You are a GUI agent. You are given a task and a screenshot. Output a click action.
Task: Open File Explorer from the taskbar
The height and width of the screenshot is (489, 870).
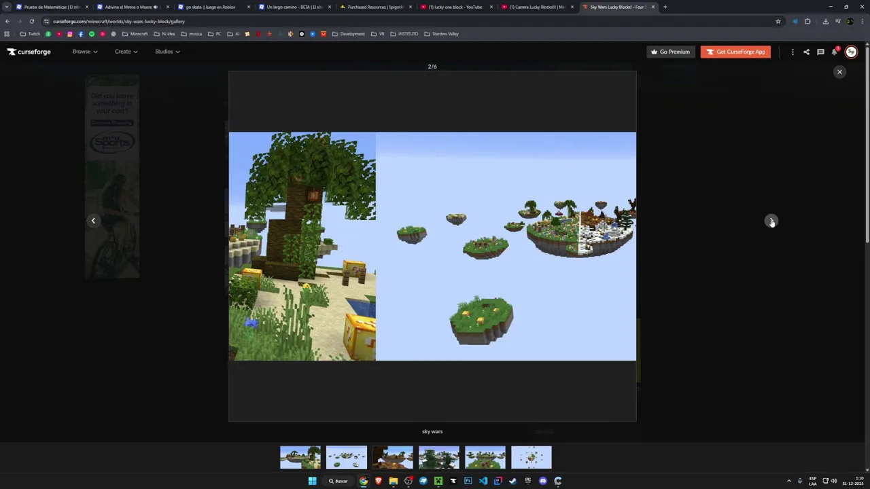(x=394, y=481)
